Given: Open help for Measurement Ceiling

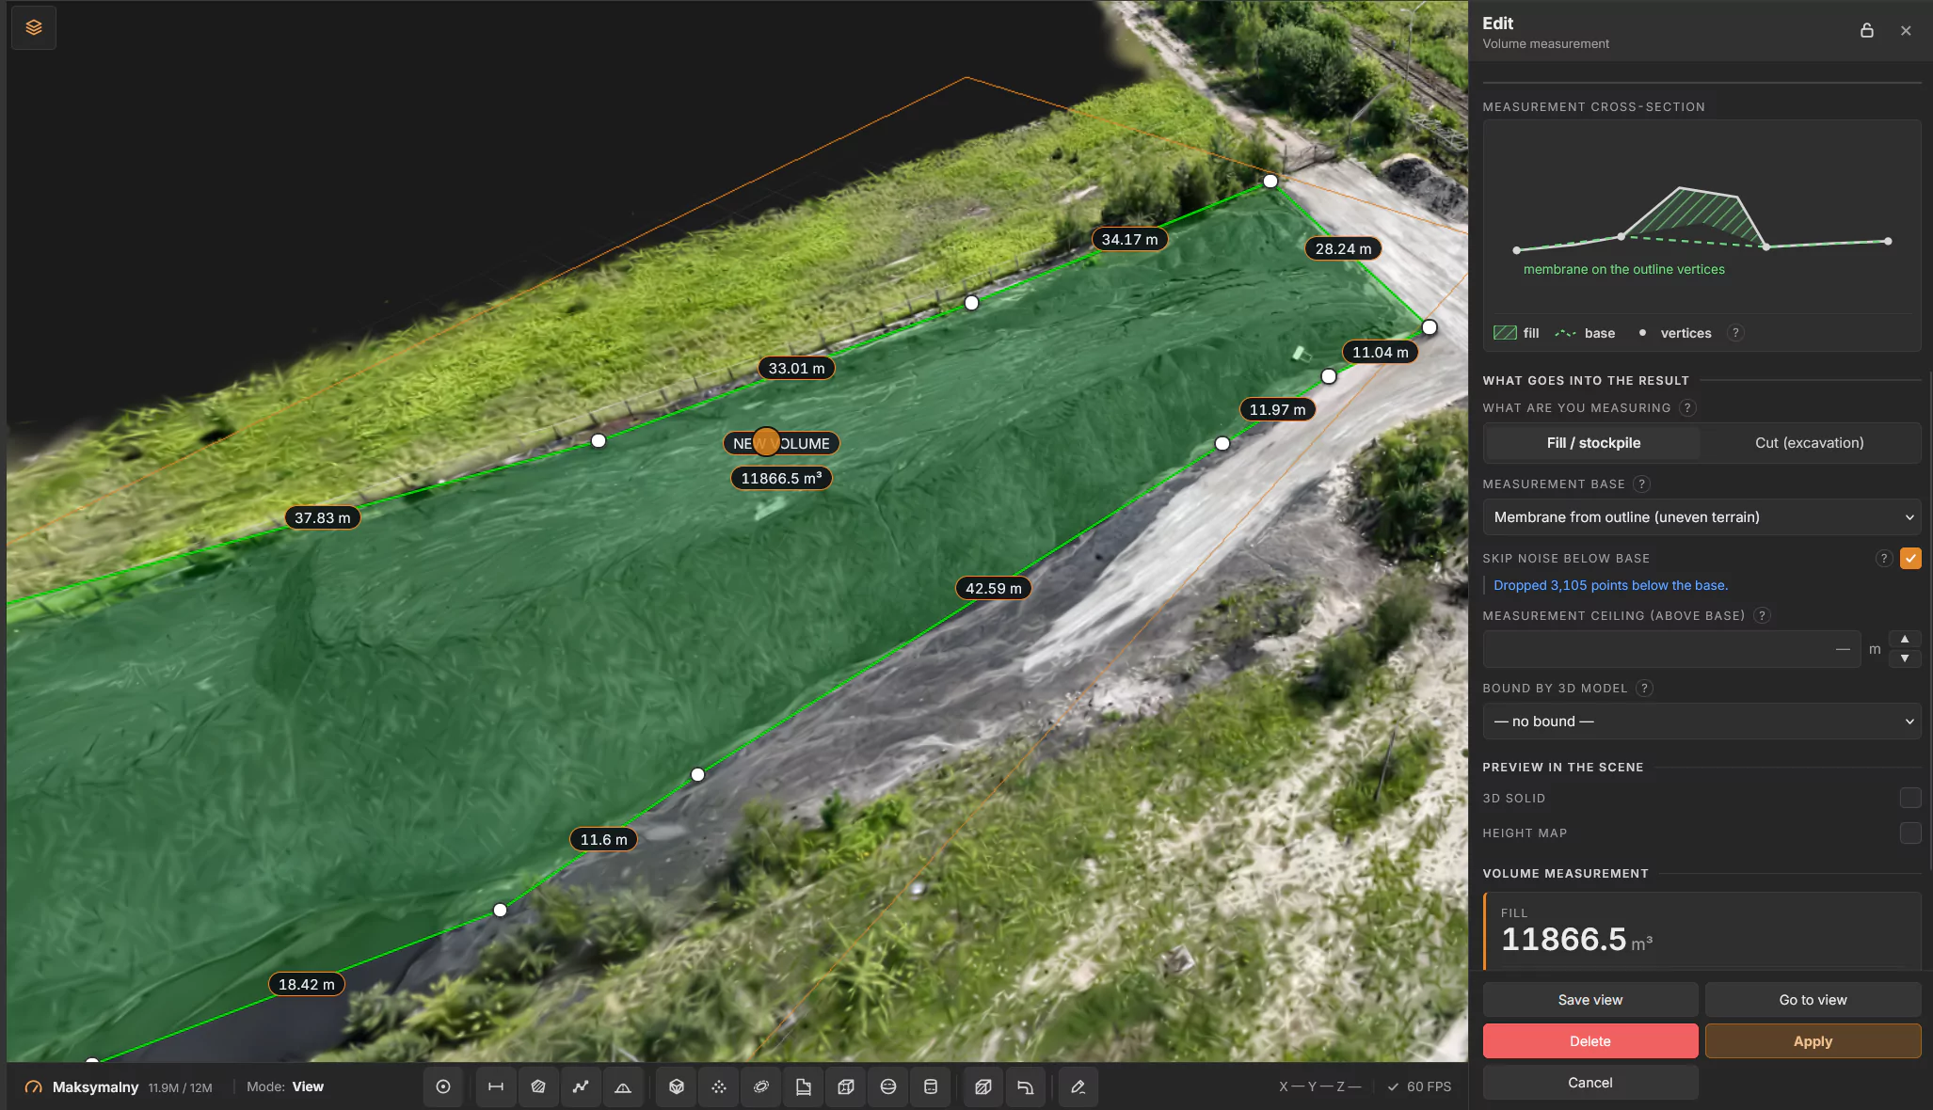Looking at the screenshot, I should 1763,615.
